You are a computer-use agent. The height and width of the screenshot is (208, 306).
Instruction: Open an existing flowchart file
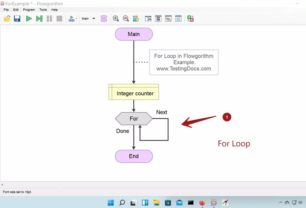7,18
